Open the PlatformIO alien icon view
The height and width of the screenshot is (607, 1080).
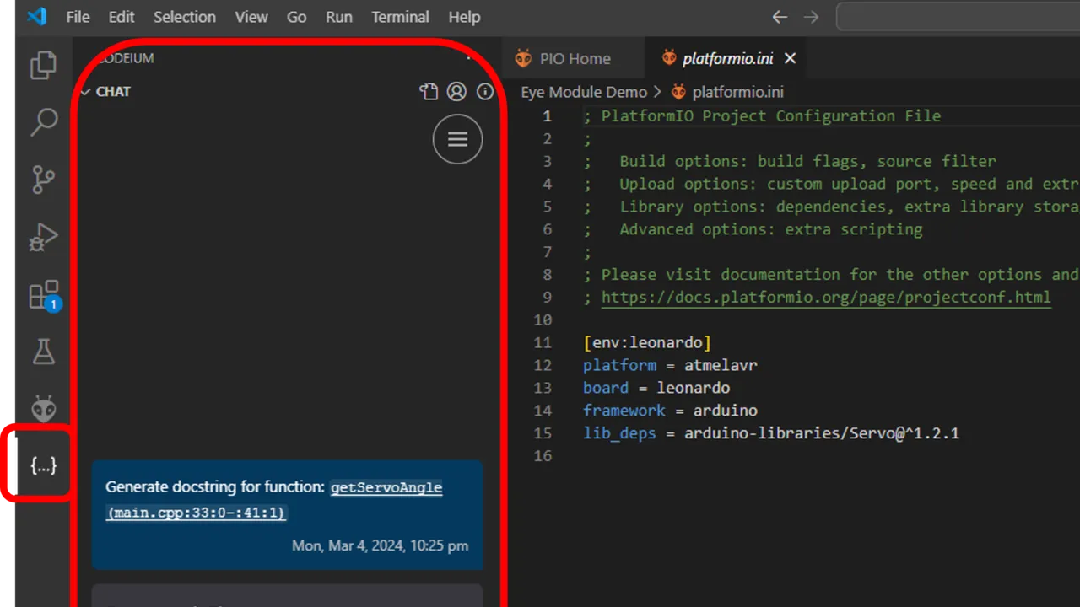43,408
